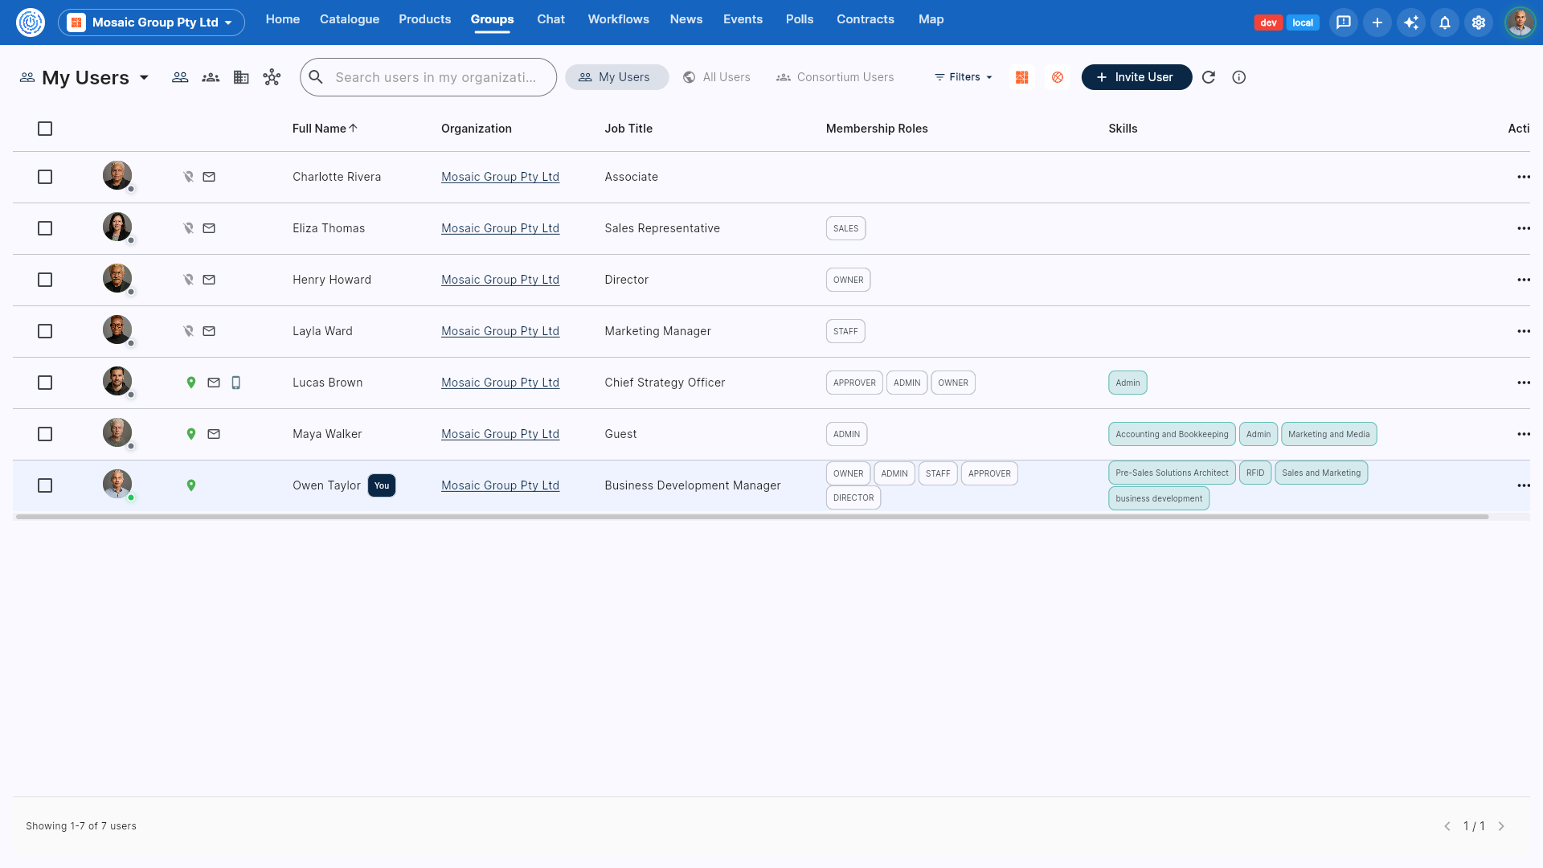Click Henry Howard's avatar thumbnail
This screenshot has width=1543, height=868.
(x=117, y=278)
